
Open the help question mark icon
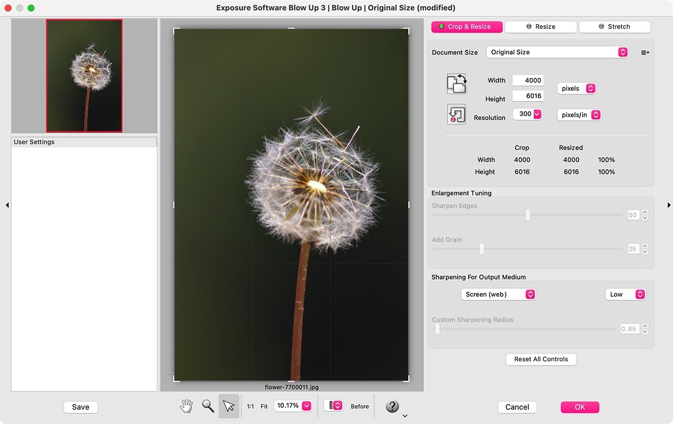click(x=392, y=406)
